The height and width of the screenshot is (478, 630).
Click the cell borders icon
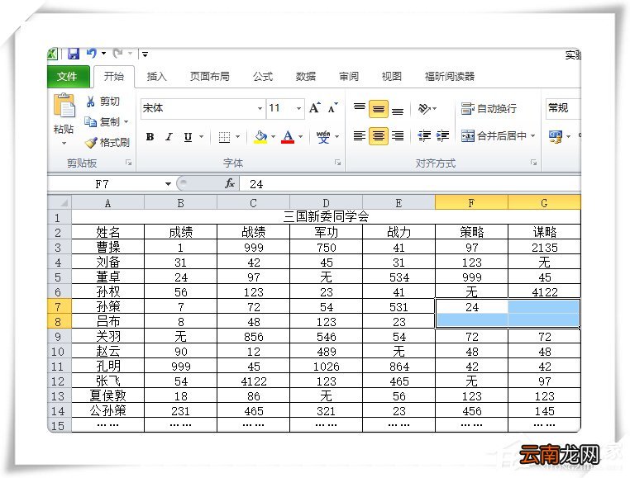point(224,137)
